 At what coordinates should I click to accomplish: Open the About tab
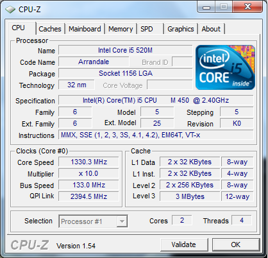click(x=211, y=29)
